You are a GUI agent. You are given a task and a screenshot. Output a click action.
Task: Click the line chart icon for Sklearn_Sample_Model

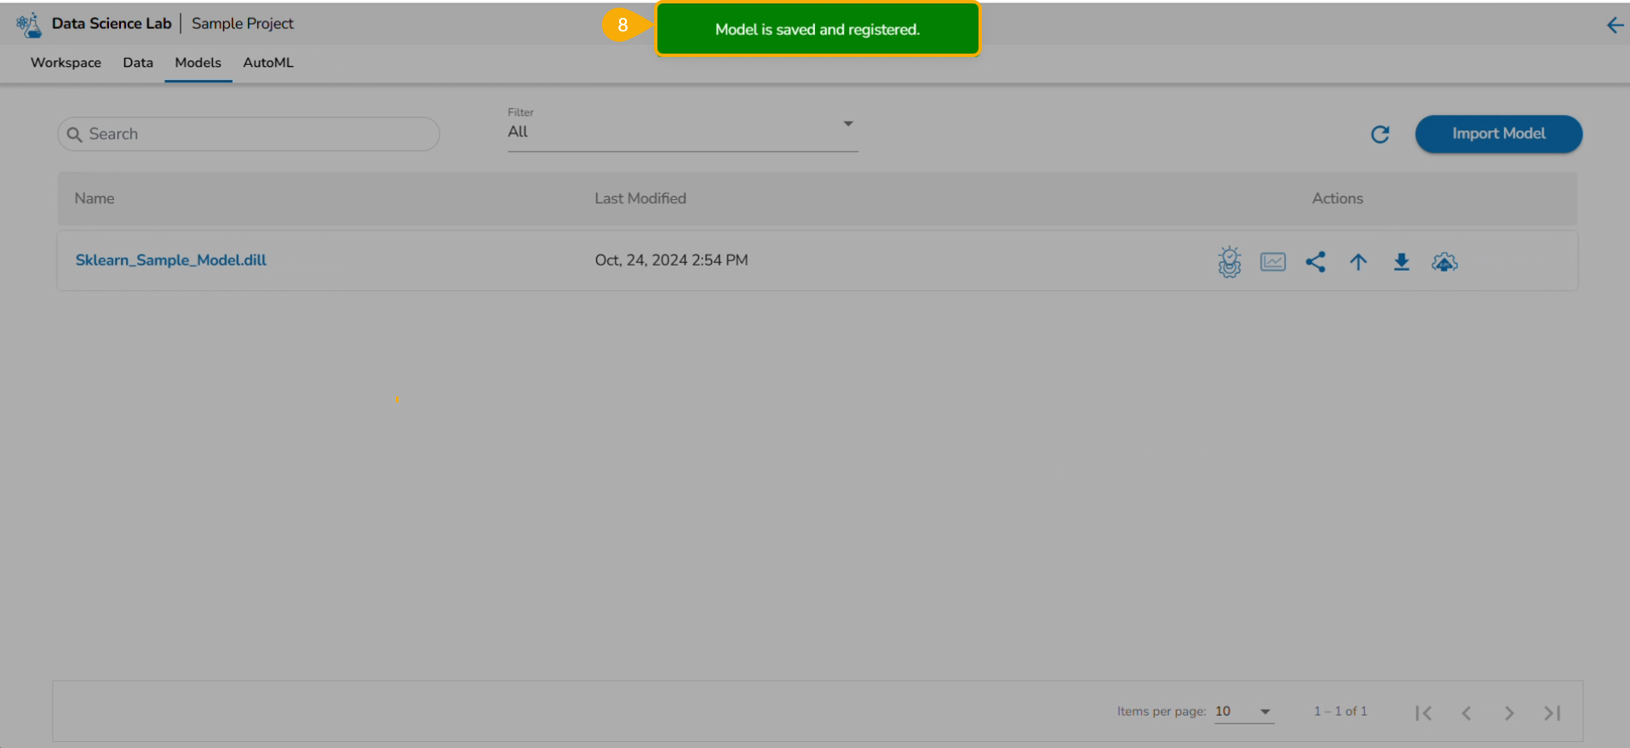[x=1272, y=262]
